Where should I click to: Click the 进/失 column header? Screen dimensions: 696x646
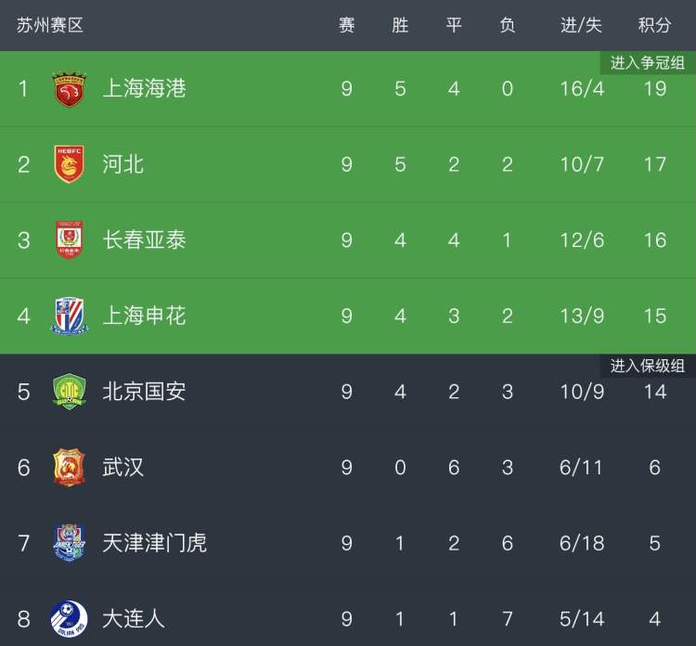tap(581, 25)
